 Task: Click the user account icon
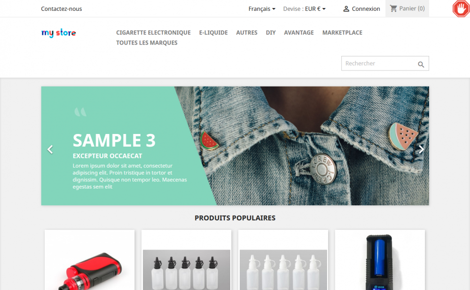346,9
